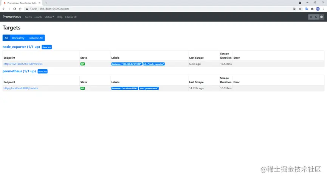This screenshot has width=327, height=179.
Task: Open the browser profile avatar
Action: (318, 9)
